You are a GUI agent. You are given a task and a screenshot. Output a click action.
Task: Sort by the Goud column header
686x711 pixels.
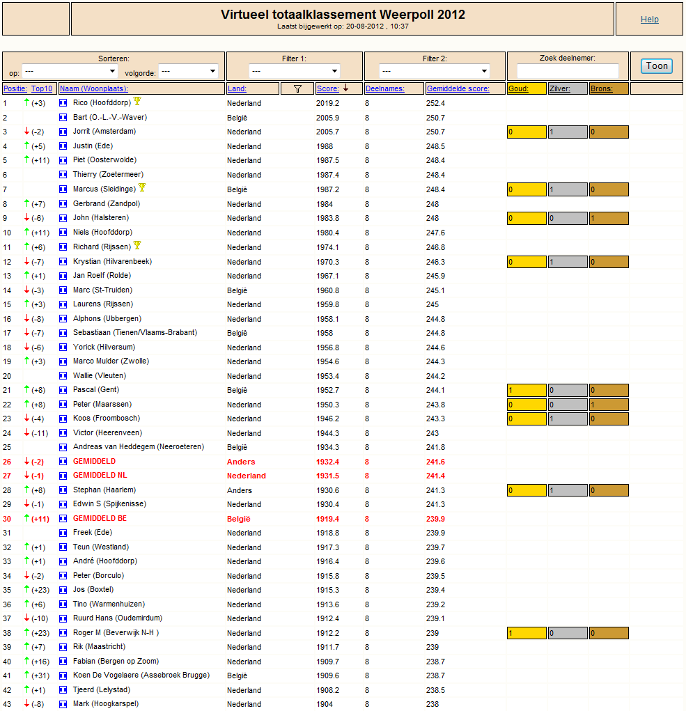click(x=518, y=88)
